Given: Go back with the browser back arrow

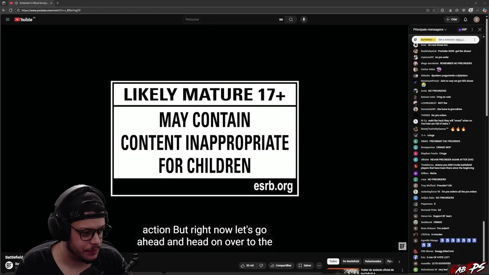Looking at the screenshot, I should pyautogui.click(x=4, y=10).
